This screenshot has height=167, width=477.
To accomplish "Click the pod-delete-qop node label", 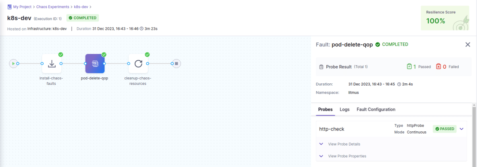I will pyautogui.click(x=95, y=78).
